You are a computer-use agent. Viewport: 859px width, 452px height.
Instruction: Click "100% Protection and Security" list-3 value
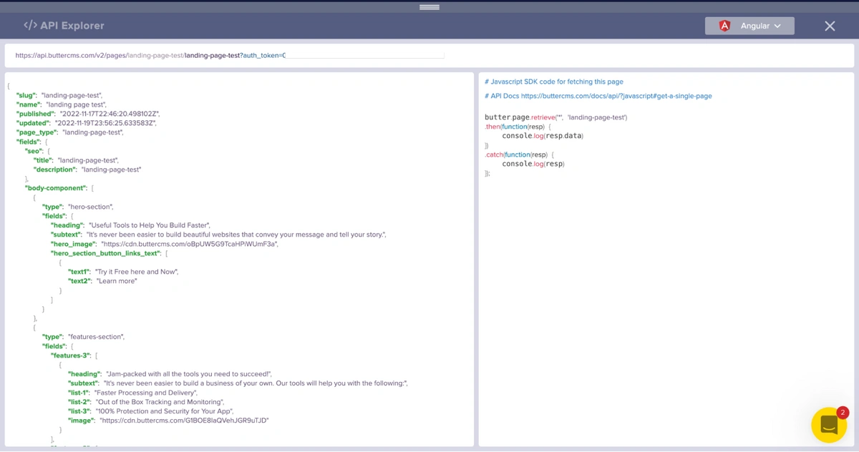(x=162, y=411)
